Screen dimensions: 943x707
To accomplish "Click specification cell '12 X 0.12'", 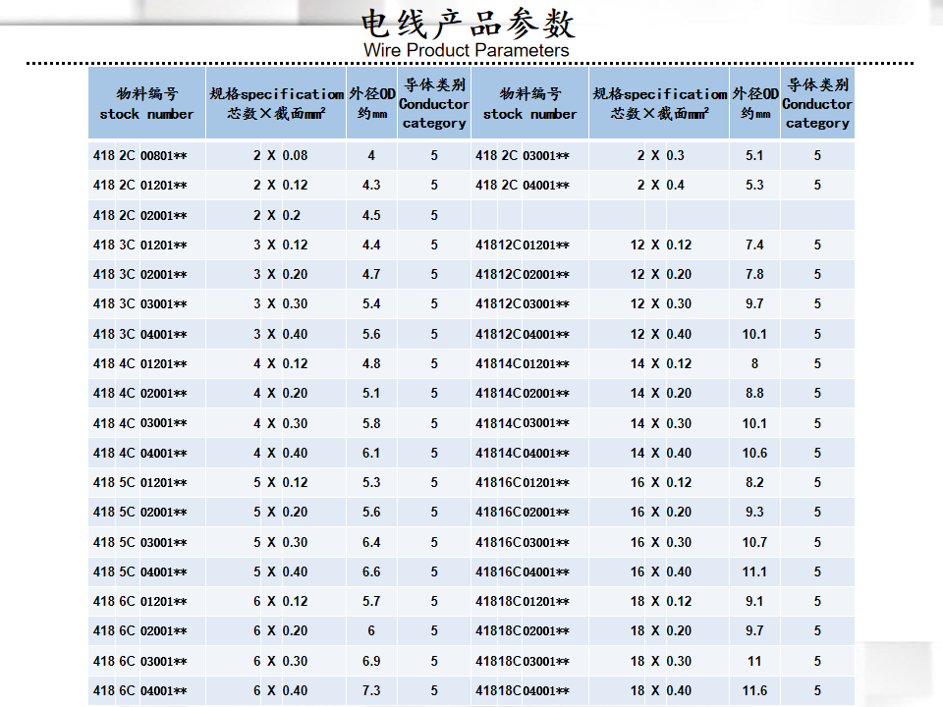I will pos(661,245).
